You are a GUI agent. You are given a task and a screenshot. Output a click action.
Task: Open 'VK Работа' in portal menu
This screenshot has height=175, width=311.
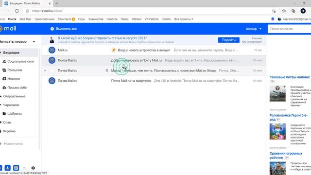point(152,19)
